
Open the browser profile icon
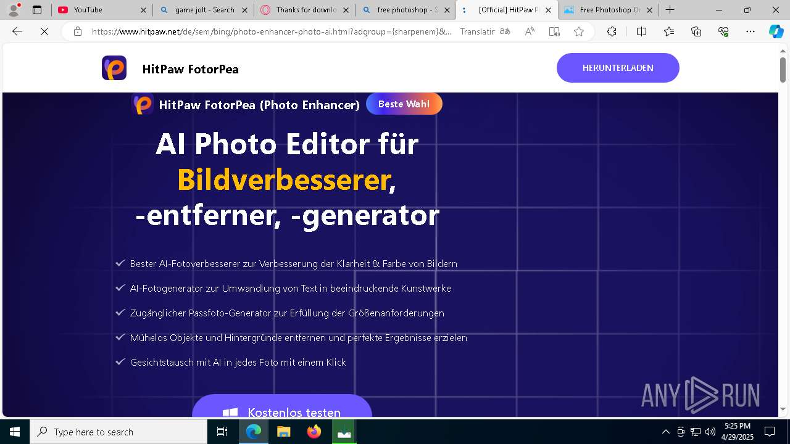coord(14,10)
